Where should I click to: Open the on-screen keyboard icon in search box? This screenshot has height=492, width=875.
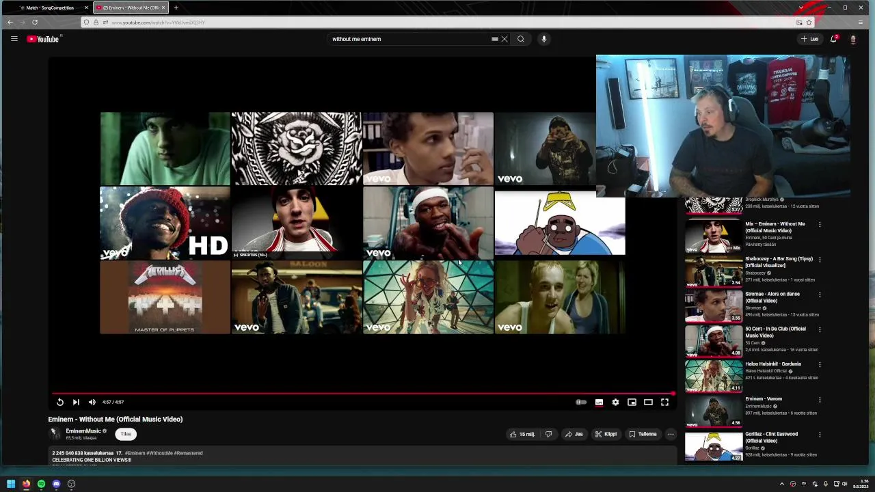tap(495, 39)
